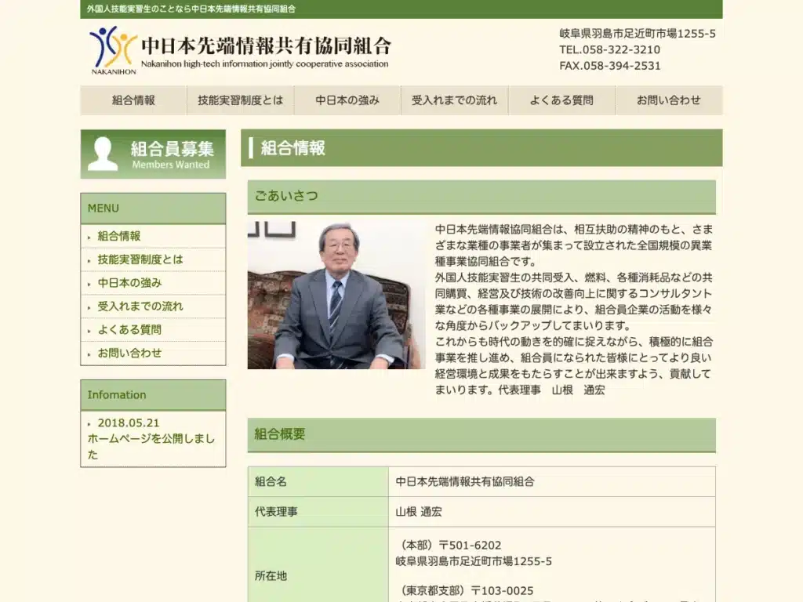Open 組合情報 in the top navigation bar

133,100
